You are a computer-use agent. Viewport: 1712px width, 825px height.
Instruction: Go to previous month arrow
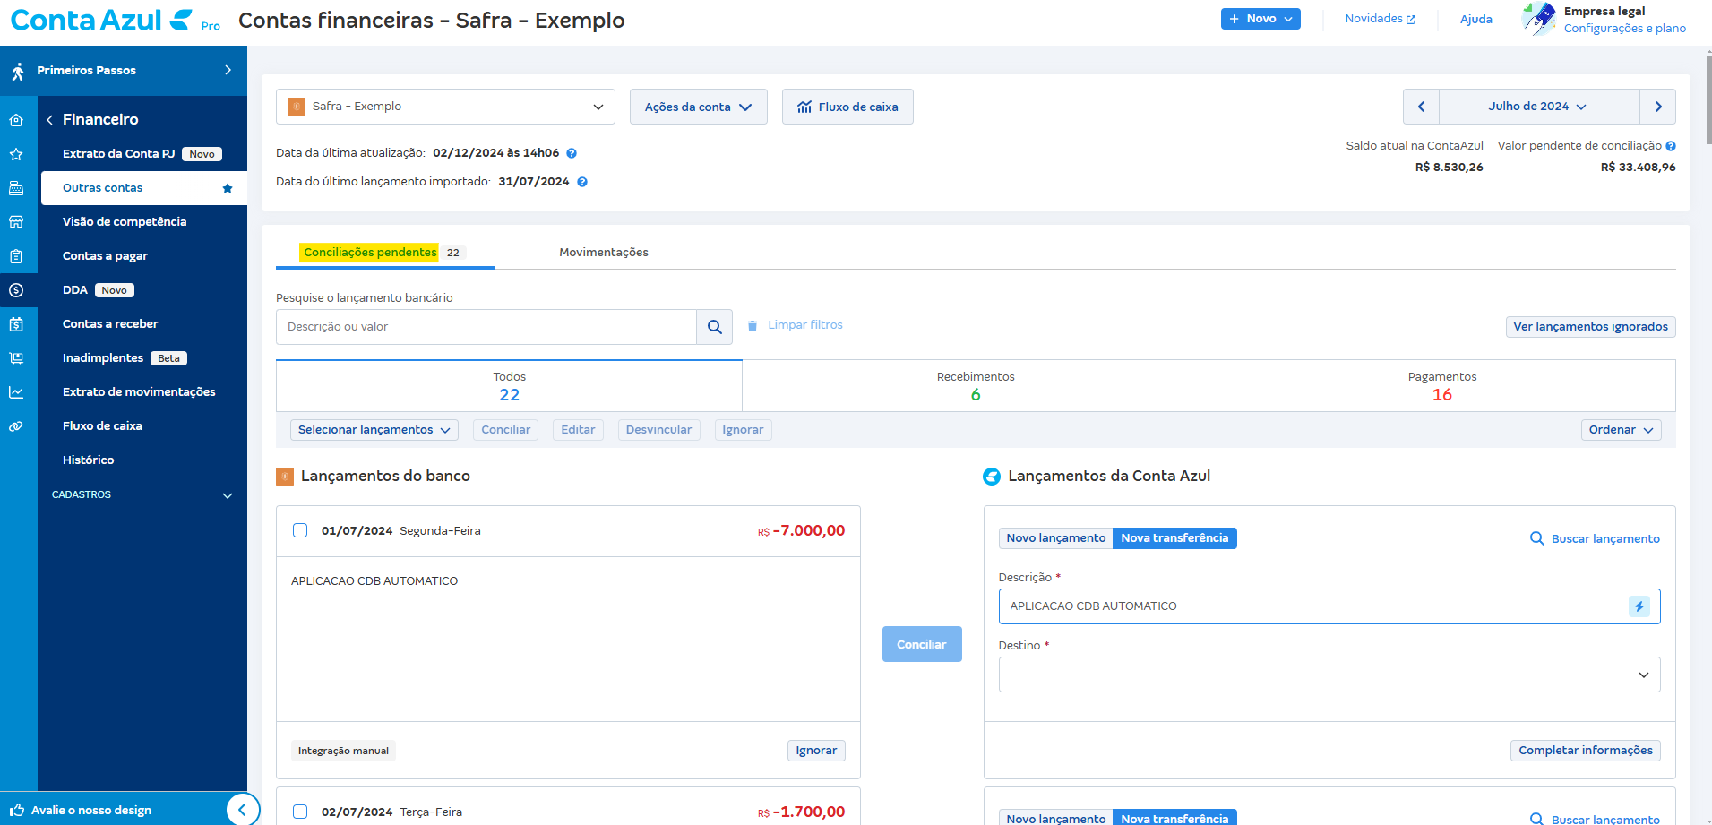pos(1421,107)
